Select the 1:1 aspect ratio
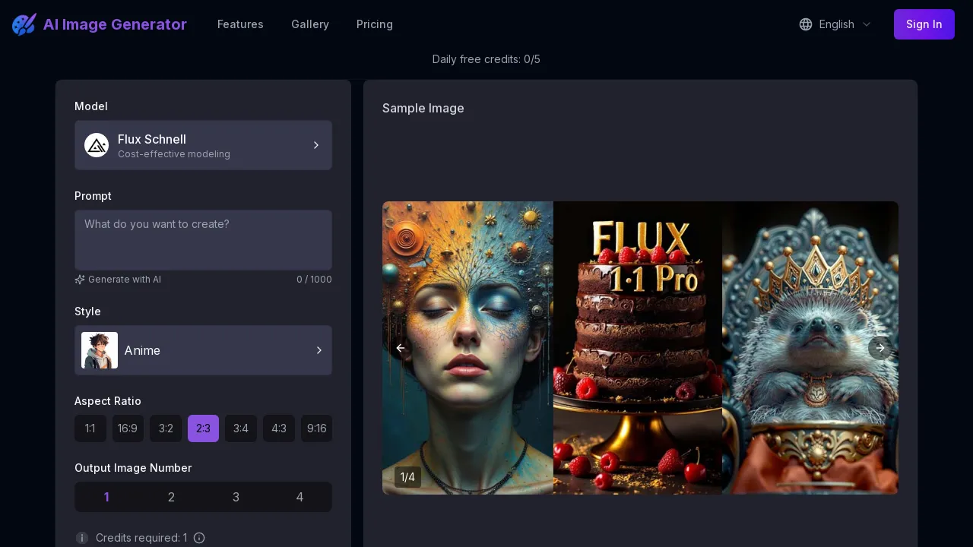Image resolution: width=973 pixels, height=547 pixels. point(90,428)
